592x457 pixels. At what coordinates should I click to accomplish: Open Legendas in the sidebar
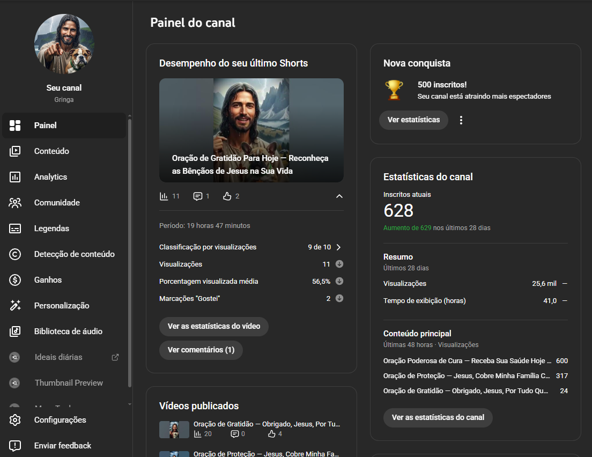[x=64, y=228]
